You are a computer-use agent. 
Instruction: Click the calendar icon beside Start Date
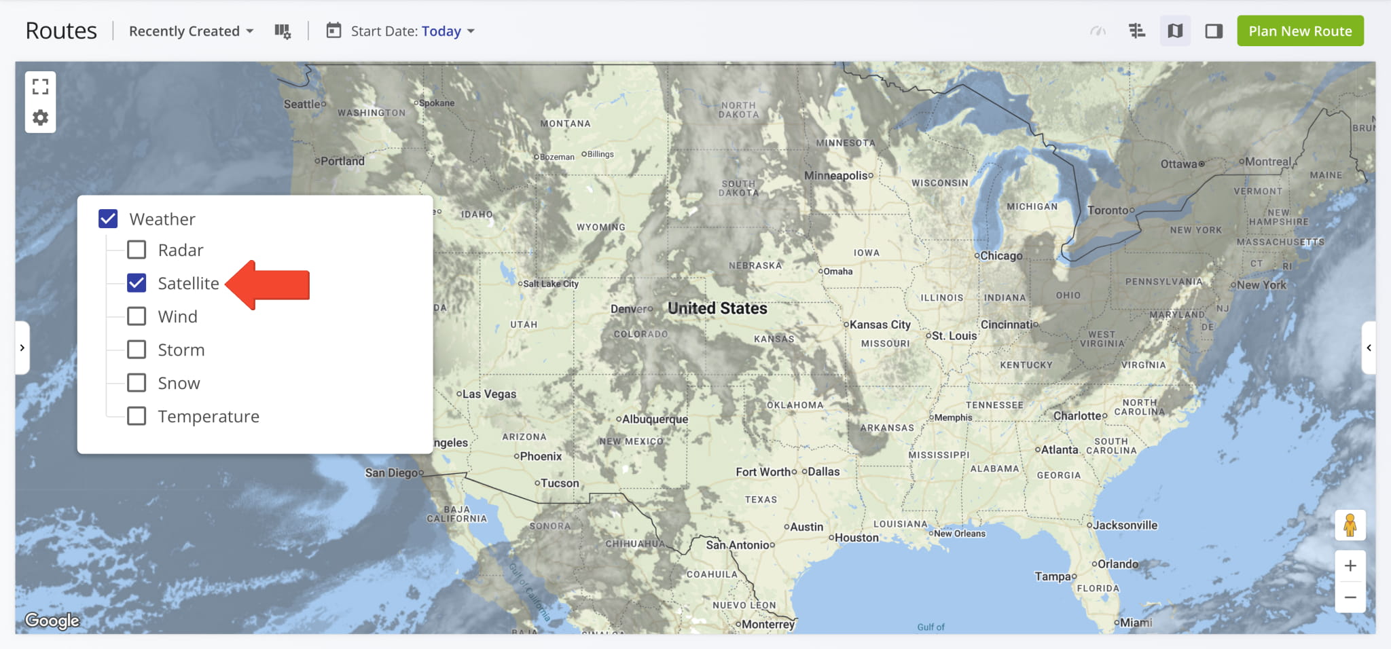(x=333, y=31)
